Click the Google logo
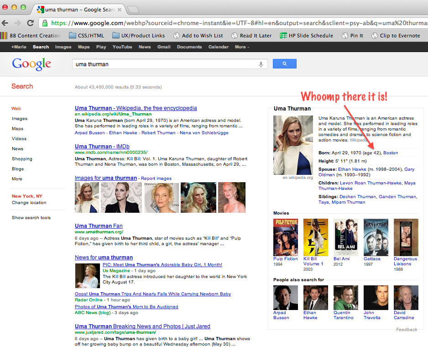This screenshot has height=347, width=428. click(x=31, y=64)
